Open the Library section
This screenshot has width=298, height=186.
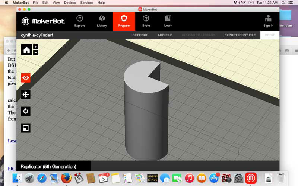tap(102, 21)
